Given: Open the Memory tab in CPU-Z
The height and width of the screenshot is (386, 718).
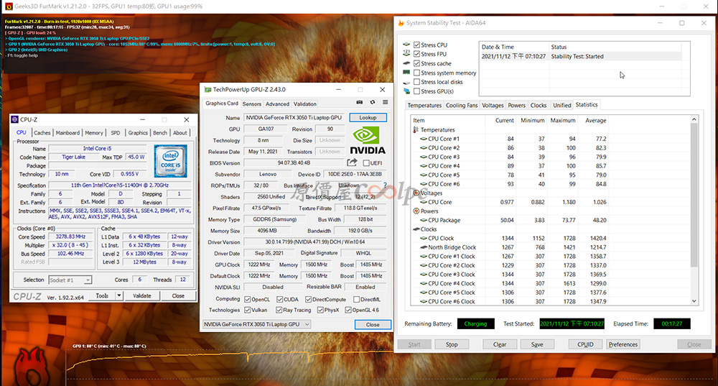Looking at the screenshot, I should click(x=94, y=132).
